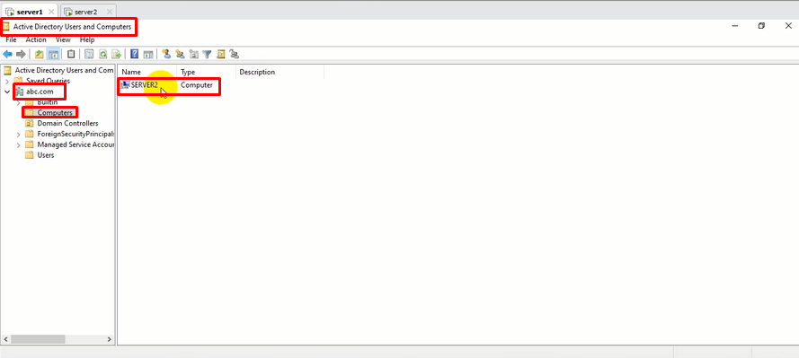The image size is (799, 358).
Task: Select the ForeignSecurityPrincipals tree item
Action: (75, 135)
